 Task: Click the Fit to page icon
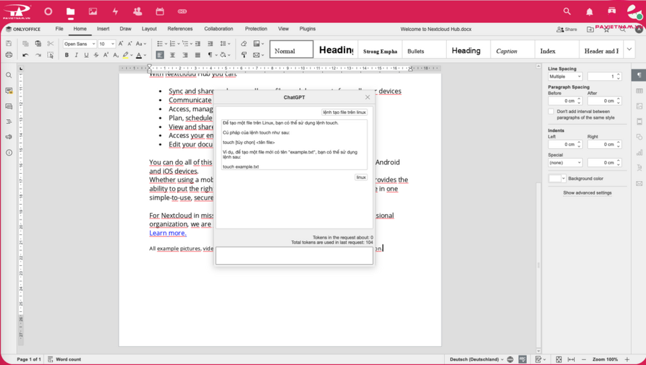(559, 360)
